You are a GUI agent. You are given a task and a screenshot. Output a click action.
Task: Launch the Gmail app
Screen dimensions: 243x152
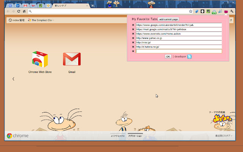[72, 62]
